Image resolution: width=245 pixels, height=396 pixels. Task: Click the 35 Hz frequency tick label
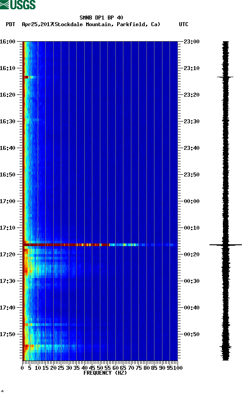click(77, 368)
